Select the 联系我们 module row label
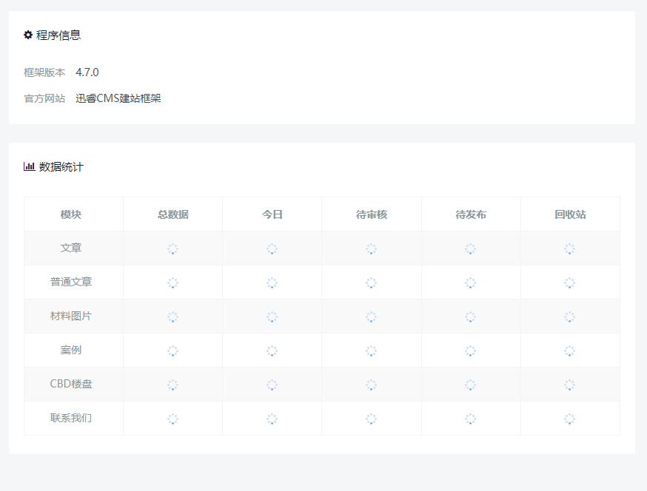Image resolution: width=647 pixels, height=491 pixels. click(71, 418)
